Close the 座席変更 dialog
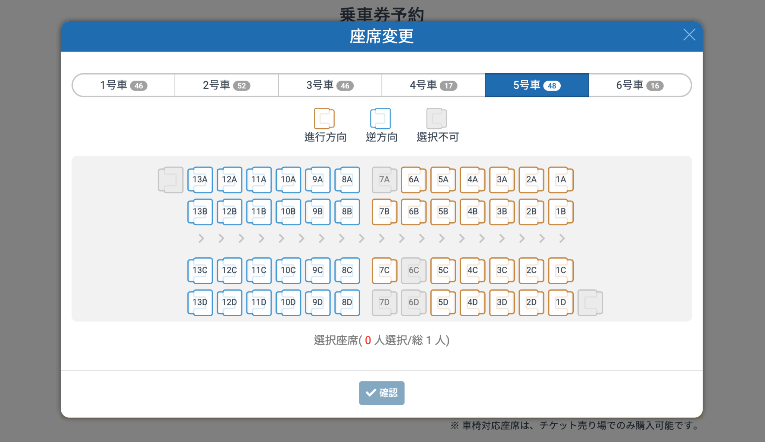 689,35
